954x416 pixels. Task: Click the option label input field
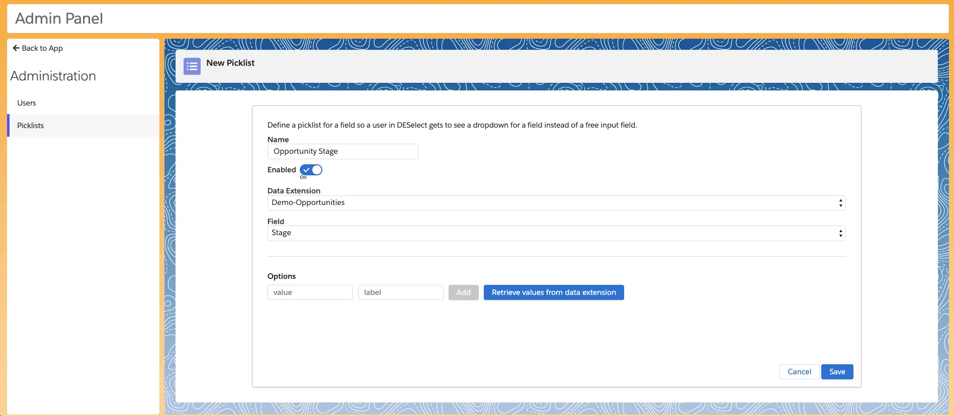(x=400, y=292)
